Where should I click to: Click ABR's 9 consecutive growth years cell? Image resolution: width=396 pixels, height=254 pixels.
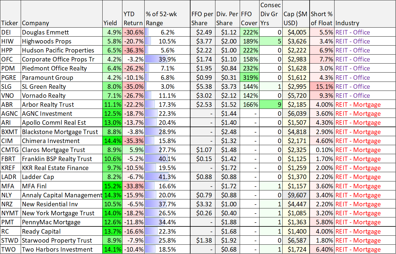(x=271, y=105)
